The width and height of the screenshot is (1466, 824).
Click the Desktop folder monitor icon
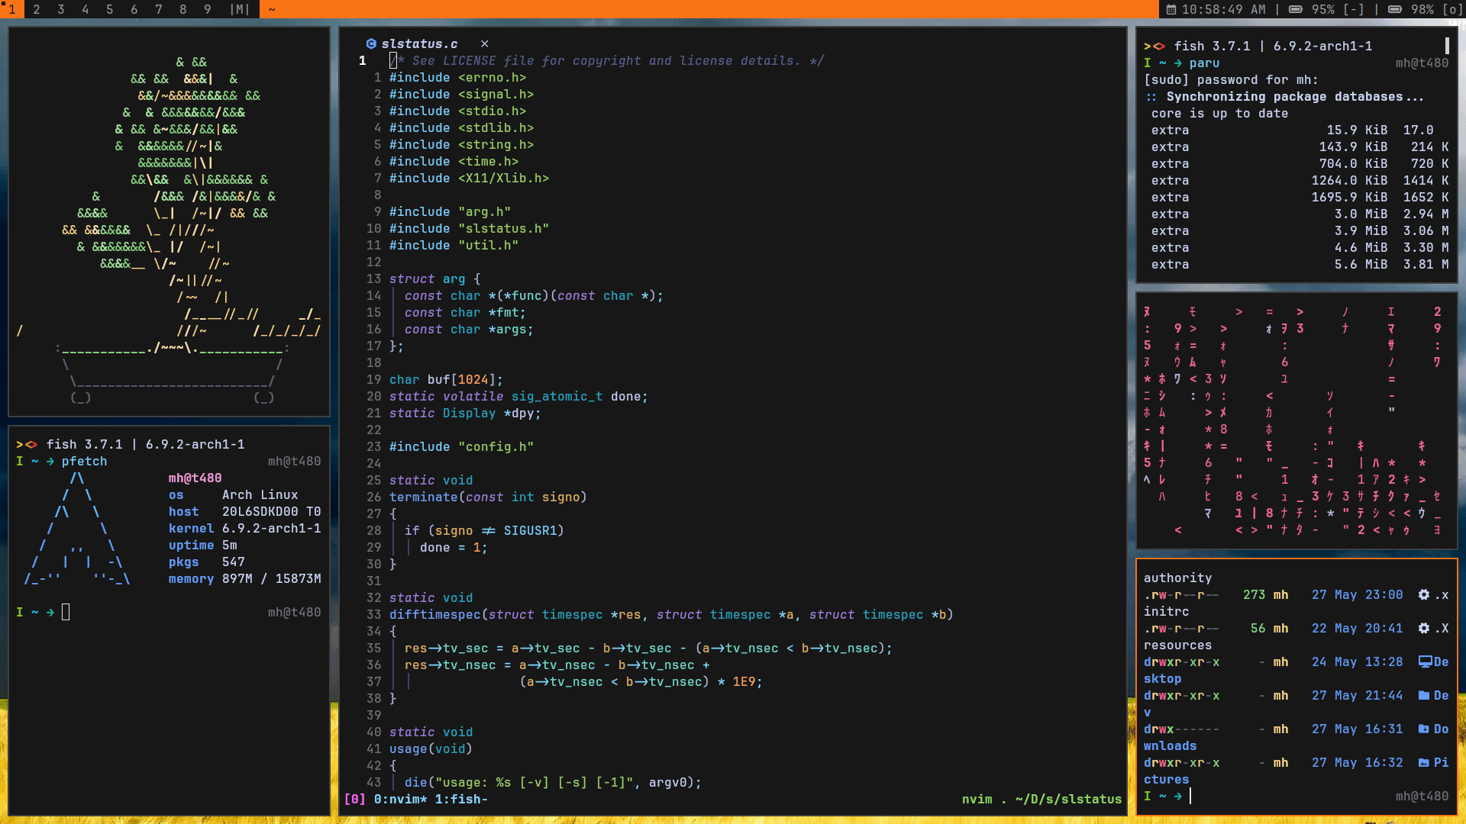pyautogui.click(x=1425, y=661)
